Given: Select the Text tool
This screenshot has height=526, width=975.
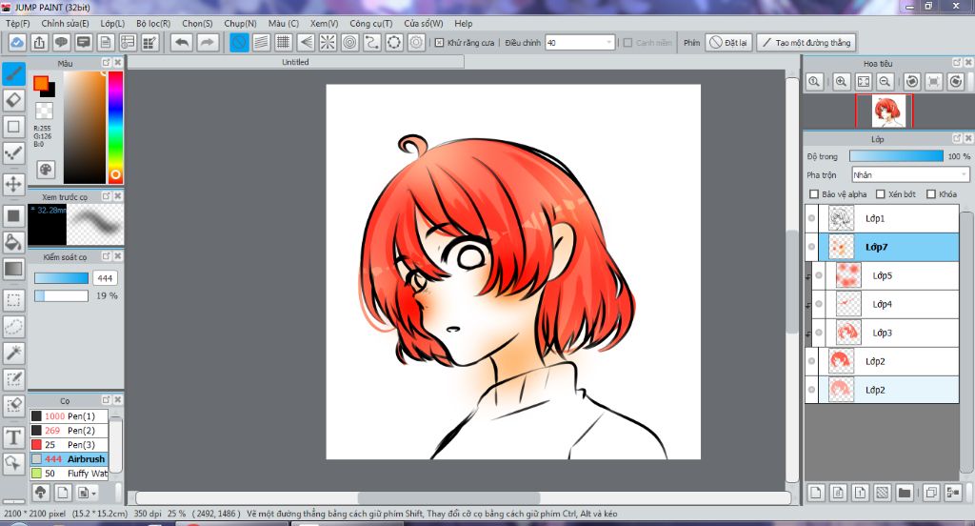Looking at the screenshot, I should point(13,437).
